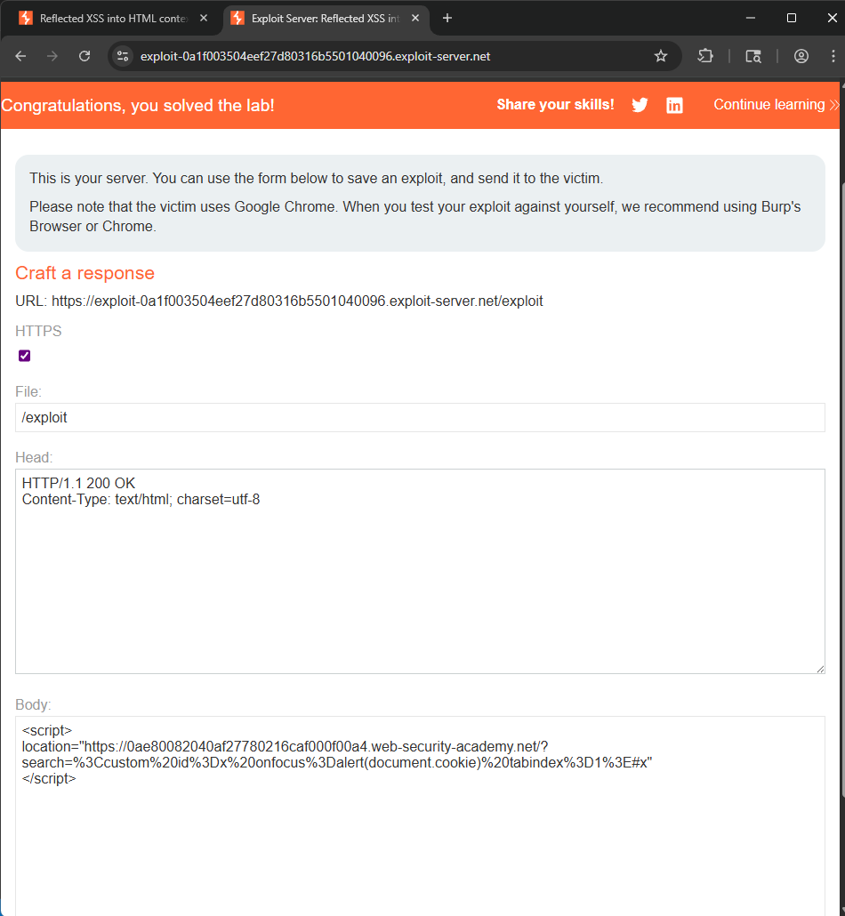The width and height of the screenshot is (845, 916).
Task: Click the 'victim uses Google Chrome' note
Action: 414,216
